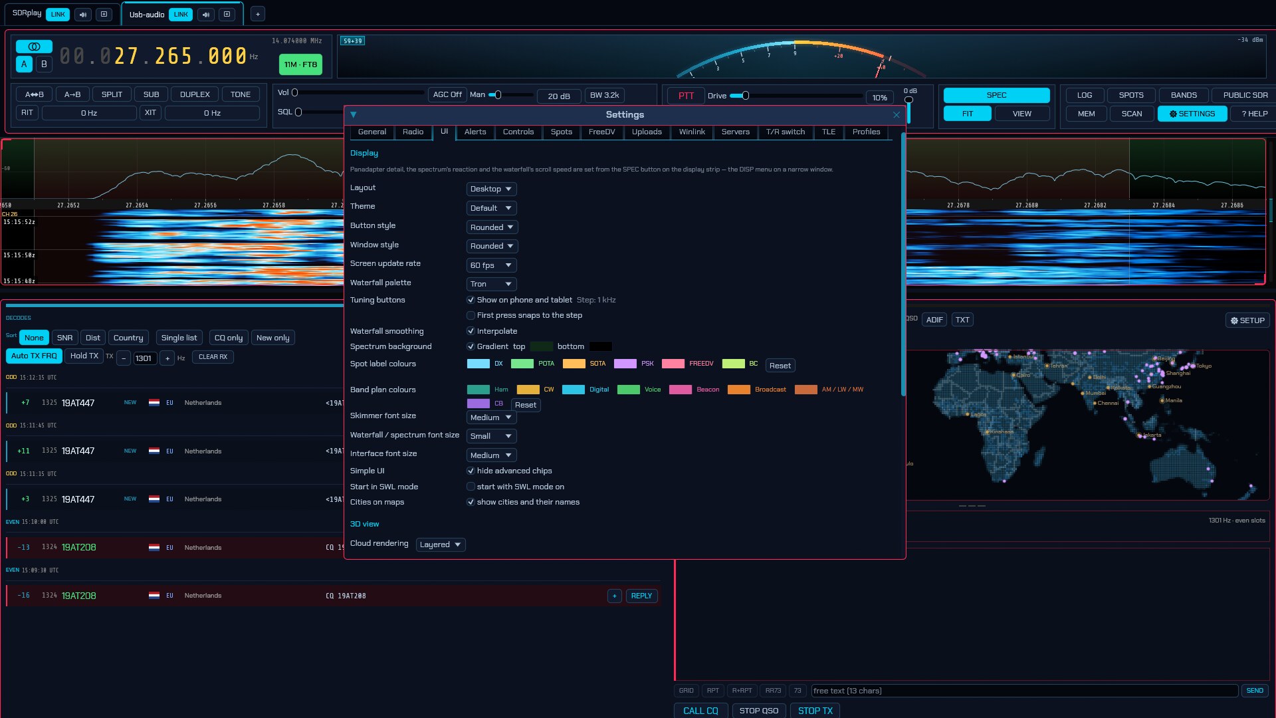Toggle Show on phone and tablet checkbox
The image size is (1276, 718).
tap(471, 300)
